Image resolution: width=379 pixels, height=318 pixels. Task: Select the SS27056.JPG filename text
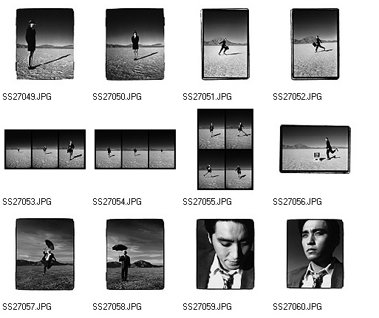(297, 202)
